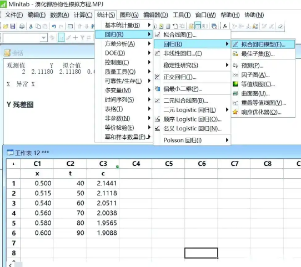Click the eraser icon at toolbar end
The width and height of the screenshot is (301, 267).
(x=280, y=26)
